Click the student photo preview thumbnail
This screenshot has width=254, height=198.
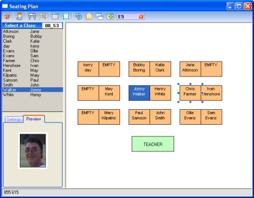33,150
